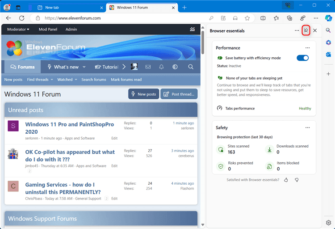Image resolution: width=335 pixels, height=229 pixels.
Task: Open Browser essentials more options menu
Action: 297,30
